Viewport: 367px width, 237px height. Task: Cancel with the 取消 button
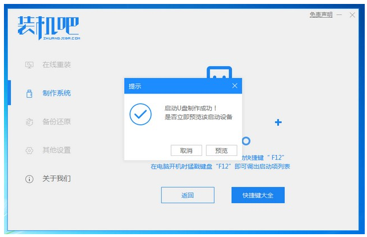pyautogui.click(x=186, y=150)
